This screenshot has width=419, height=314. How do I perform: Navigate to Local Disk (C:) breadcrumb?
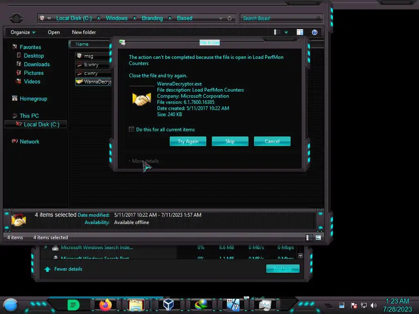(x=74, y=18)
